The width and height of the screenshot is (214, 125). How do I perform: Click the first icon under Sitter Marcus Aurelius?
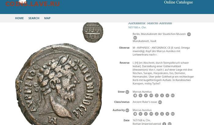[135, 96]
